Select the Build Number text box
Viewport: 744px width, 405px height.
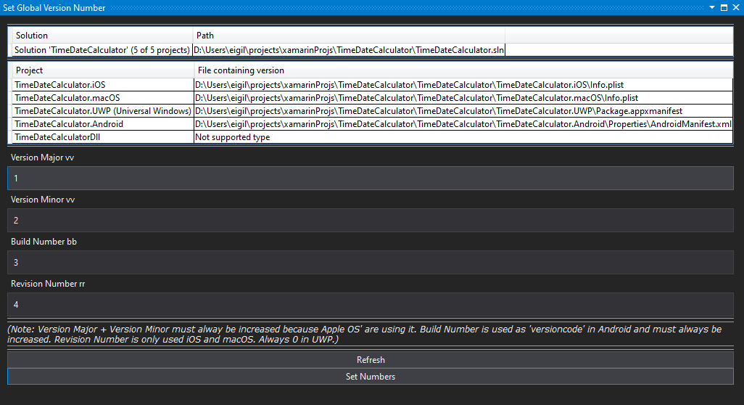pos(370,262)
